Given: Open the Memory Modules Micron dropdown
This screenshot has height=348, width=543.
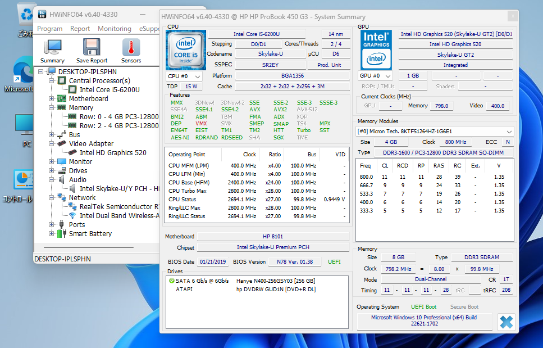Looking at the screenshot, I should [435, 131].
